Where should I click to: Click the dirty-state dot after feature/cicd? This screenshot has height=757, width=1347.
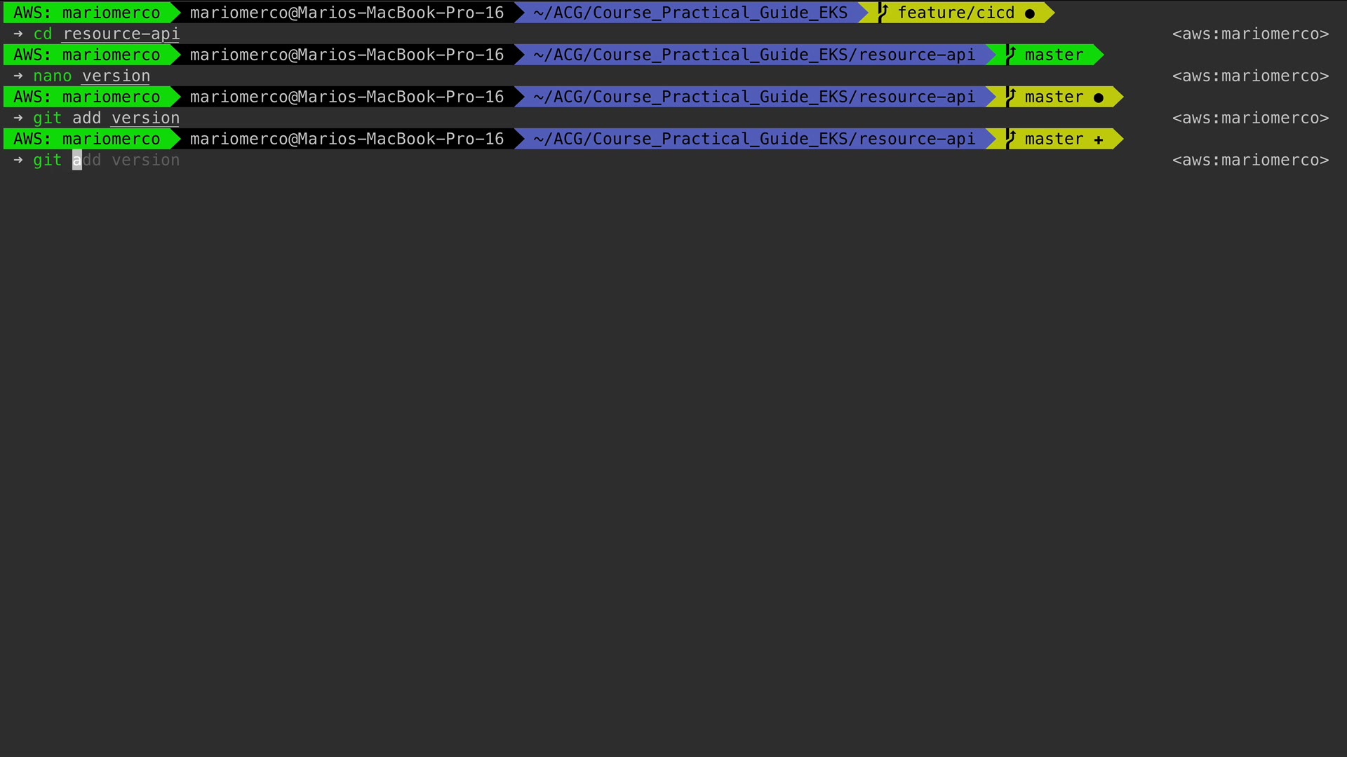(x=1030, y=14)
